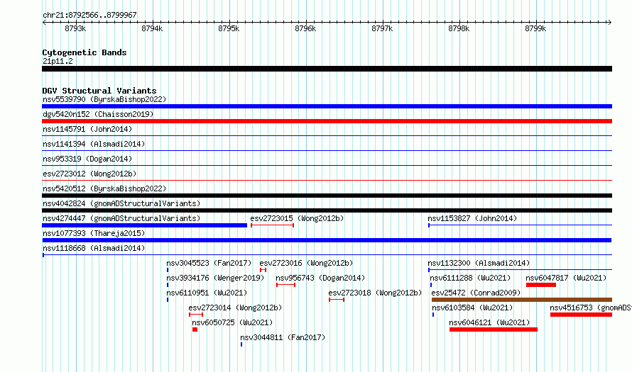This screenshot has height=372, width=632.
Task: Click nsv4042824 (gnomADStructuralVariants) label
Action: [121, 203]
